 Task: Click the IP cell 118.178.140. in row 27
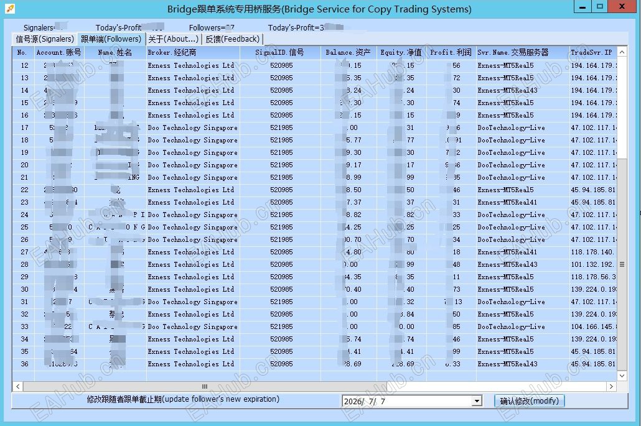pos(592,252)
